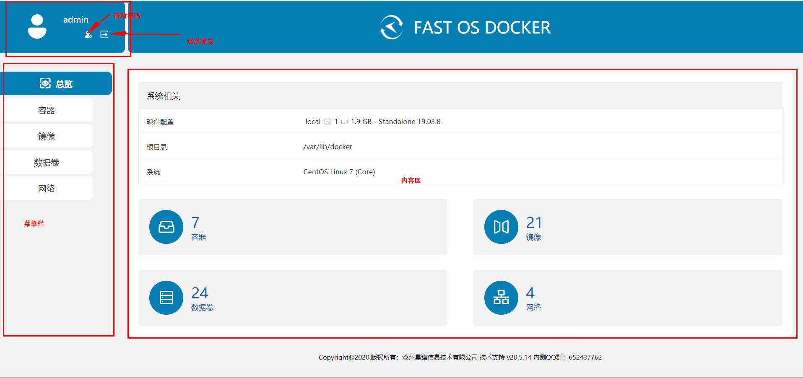Click the 系统 row label

(153, 172)
